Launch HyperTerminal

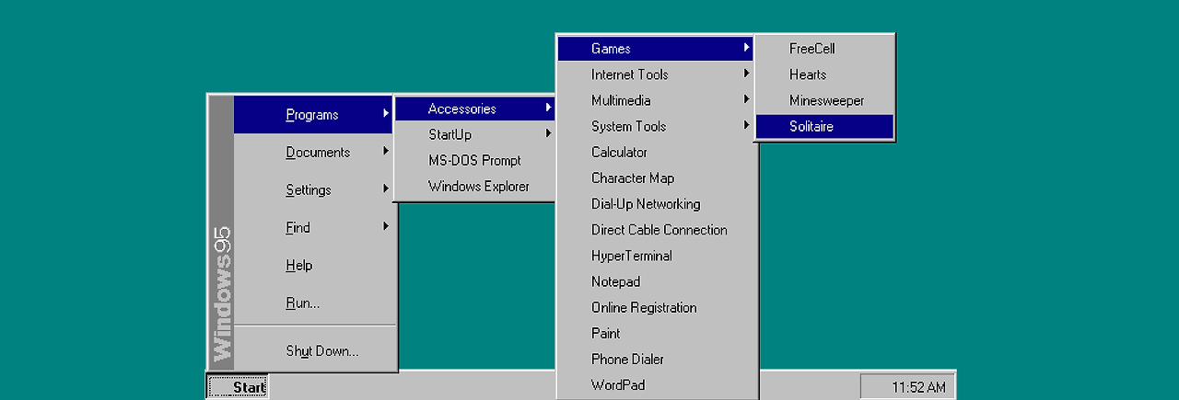pyautogui.click(x=657, y=256)
